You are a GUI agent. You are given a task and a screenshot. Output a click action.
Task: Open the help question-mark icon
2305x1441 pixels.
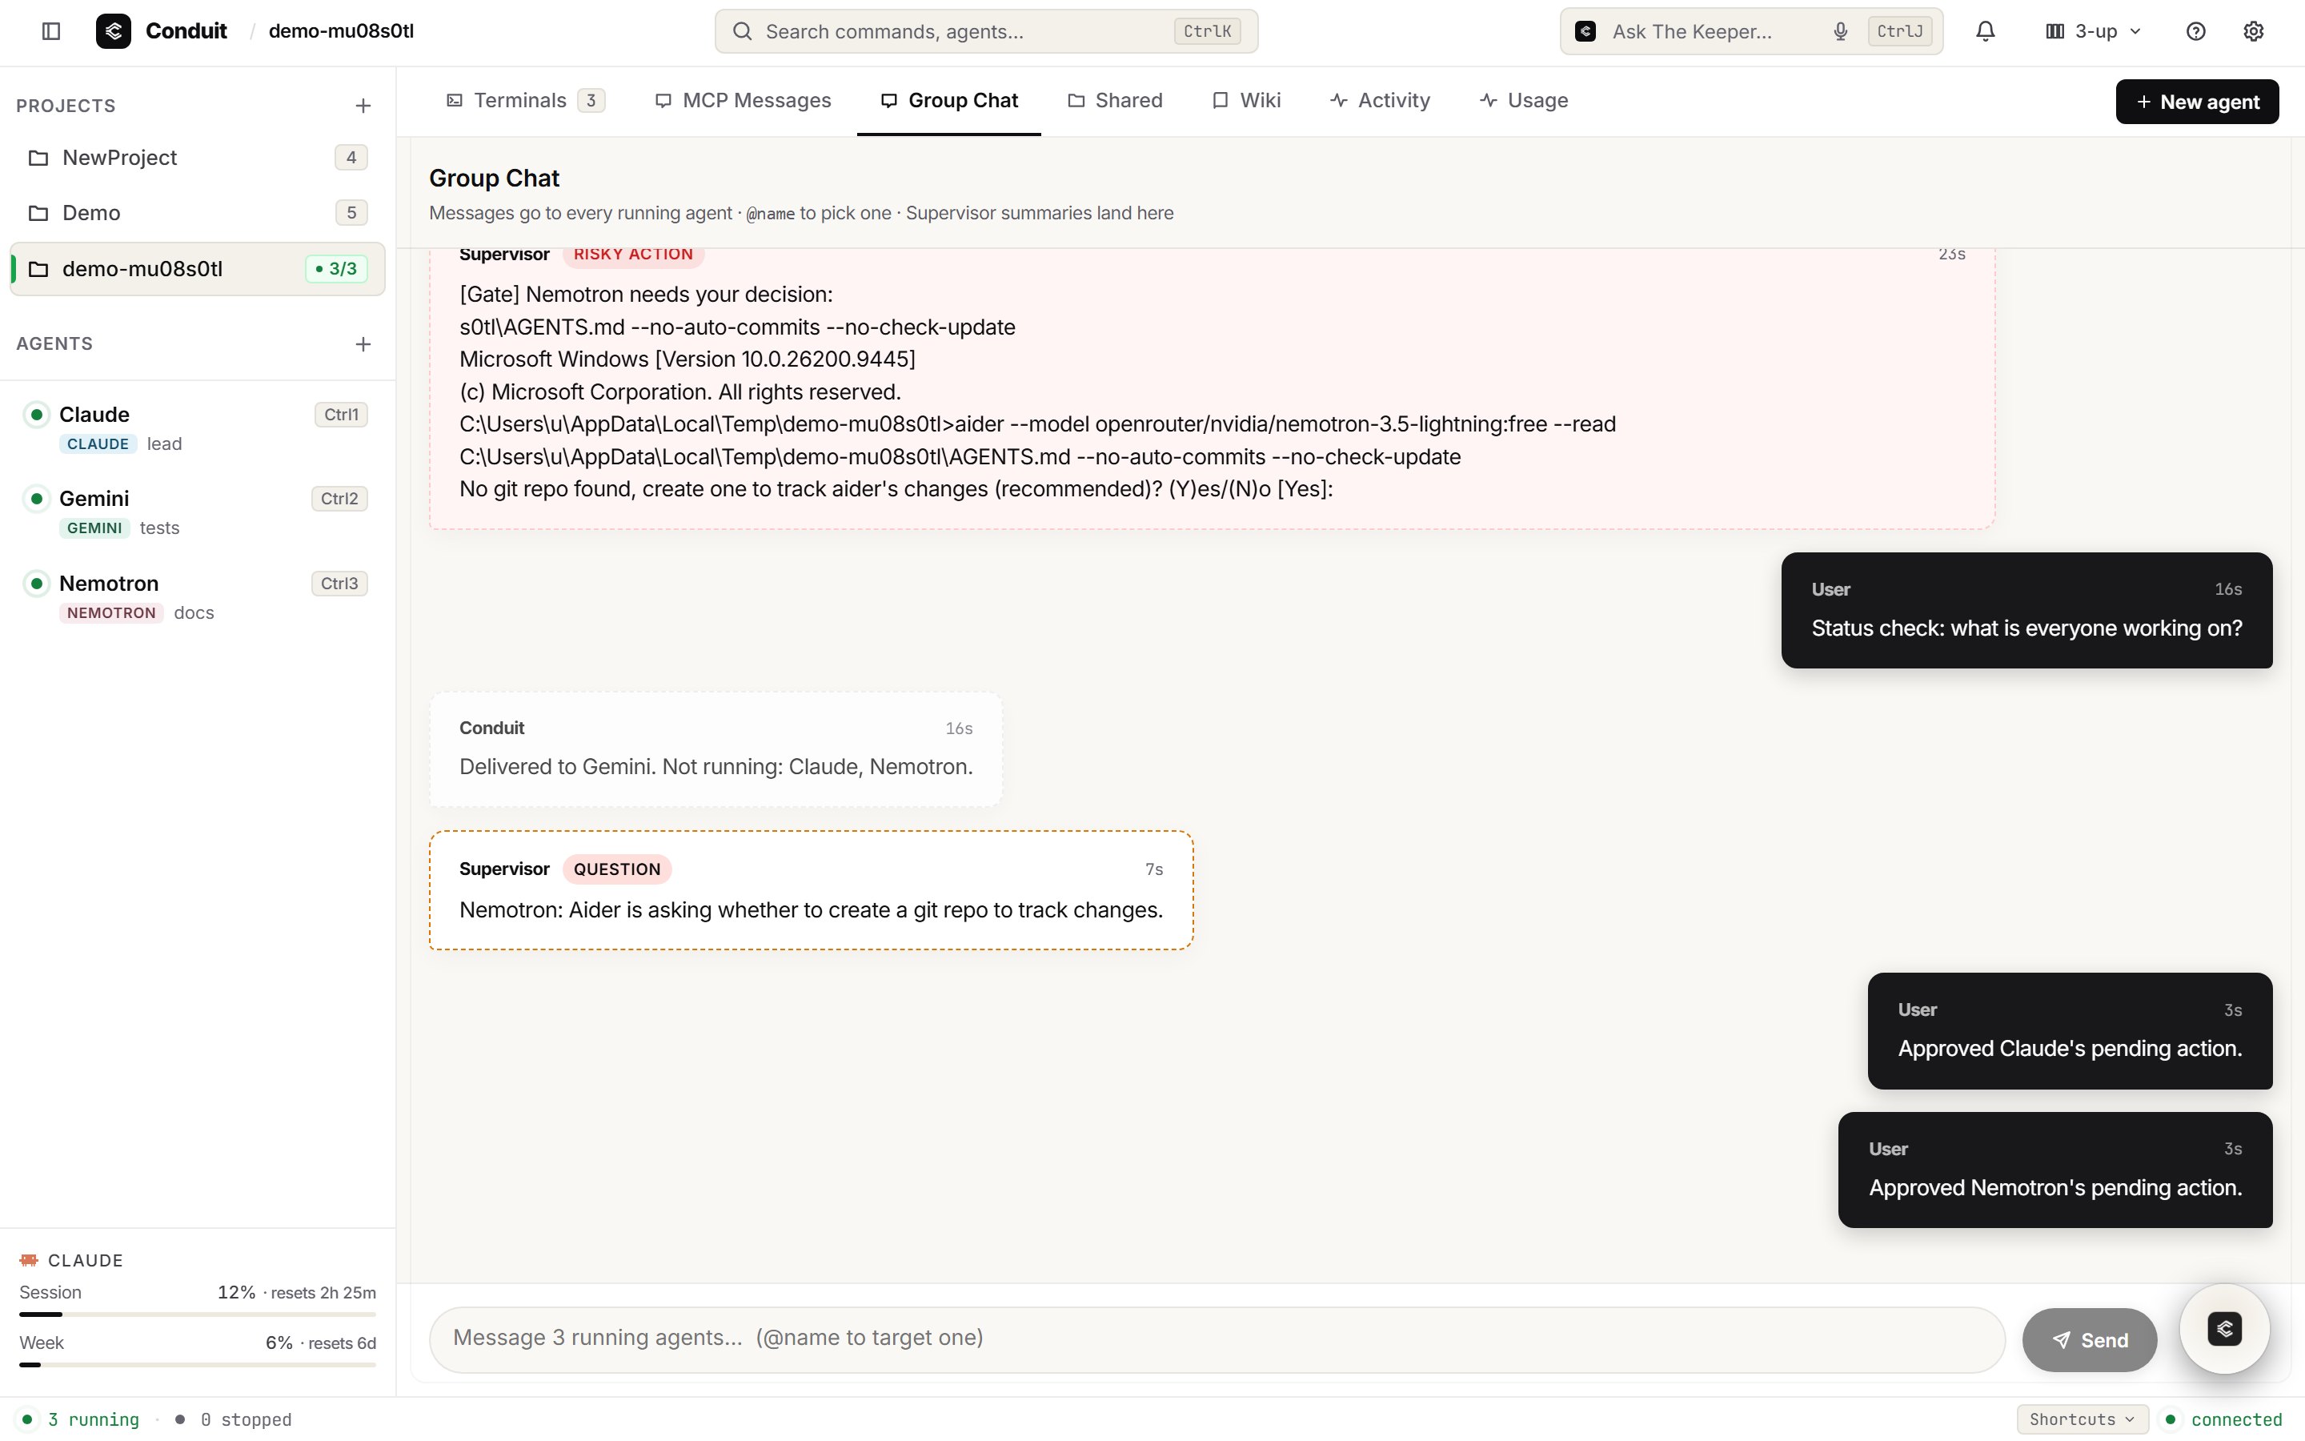point(2195,31)
